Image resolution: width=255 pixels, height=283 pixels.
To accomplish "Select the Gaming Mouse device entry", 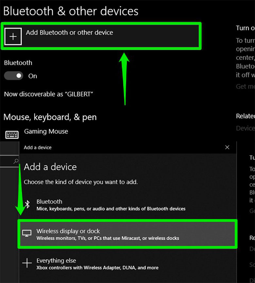I will (46, 132).
